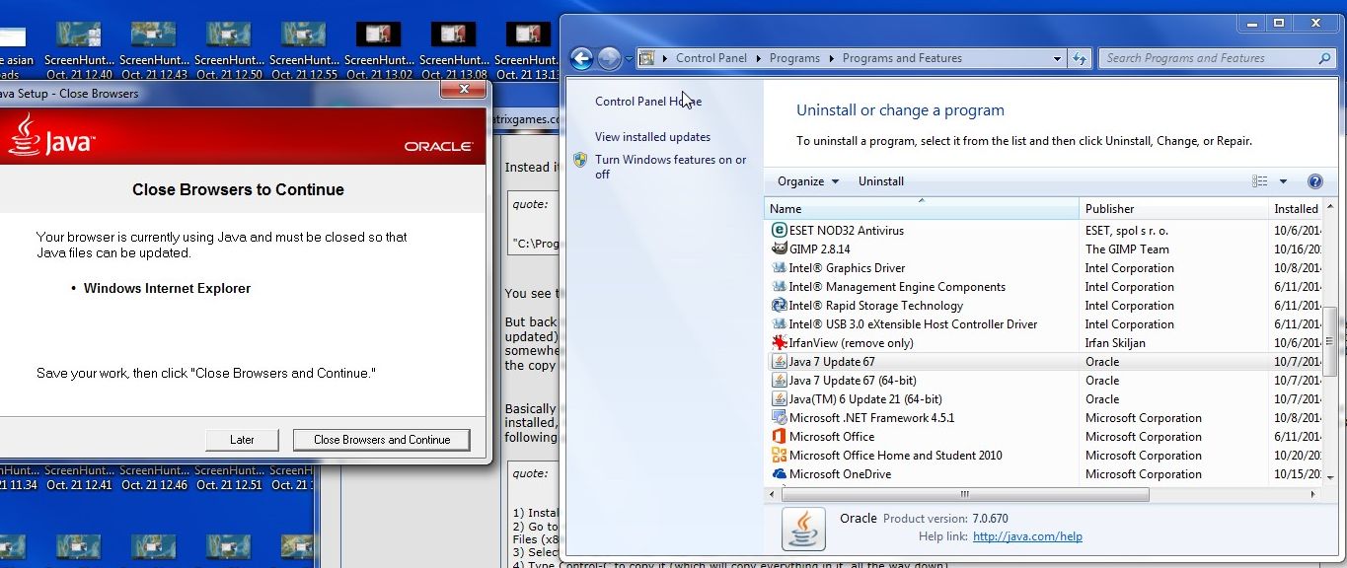This screenshot has height=568, width=1347.
Task: Select the GIMP 2.8.14 mascot icon
Action: click(780, 248)
